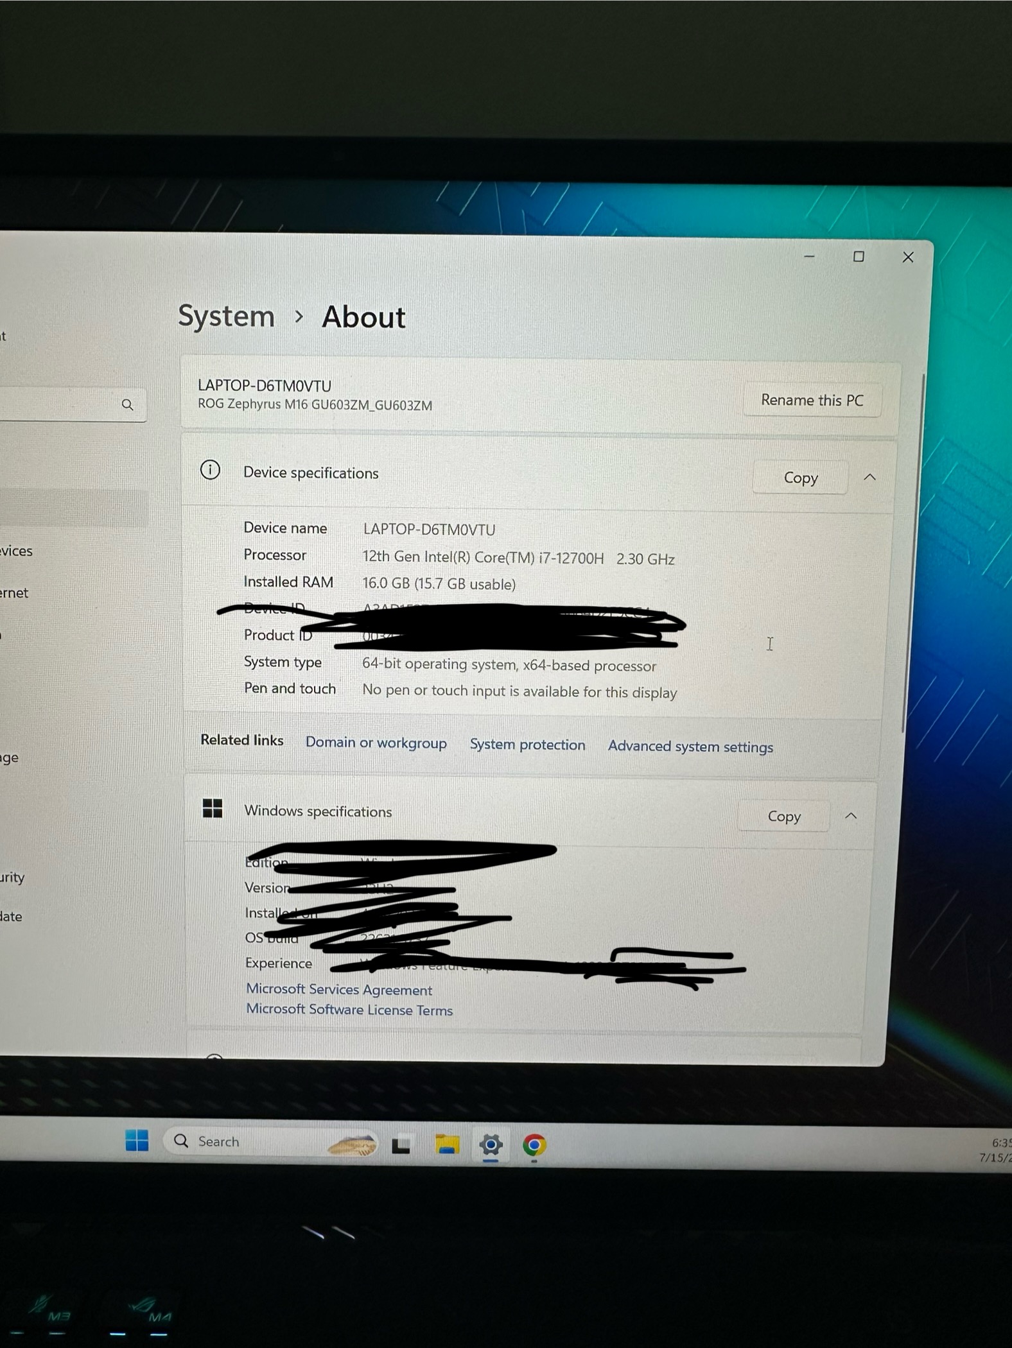Go back to System via breadcrumb
Viewport: 1012px width, 1348px height.
point(226,316)
